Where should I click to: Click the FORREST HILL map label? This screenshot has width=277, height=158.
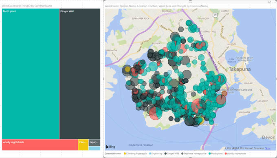pos(209,32)
